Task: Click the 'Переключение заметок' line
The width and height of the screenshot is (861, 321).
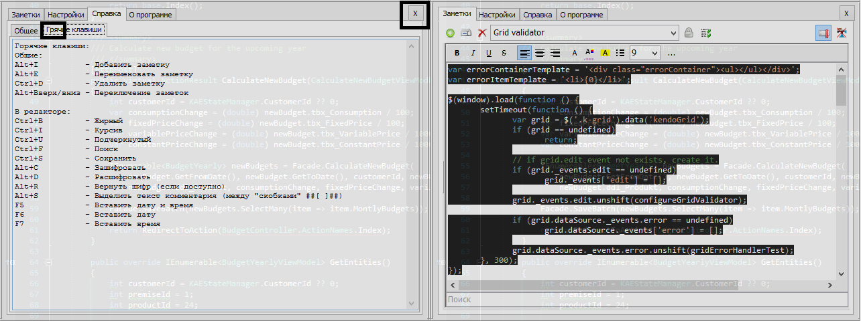Action: click(101, 92)
